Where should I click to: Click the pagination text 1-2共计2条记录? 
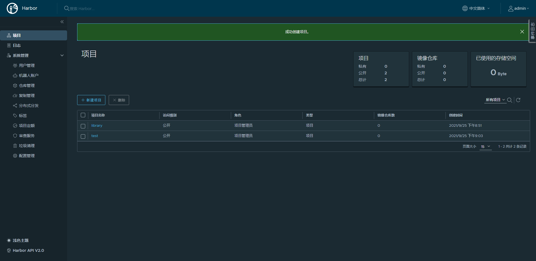click(512, 147)
